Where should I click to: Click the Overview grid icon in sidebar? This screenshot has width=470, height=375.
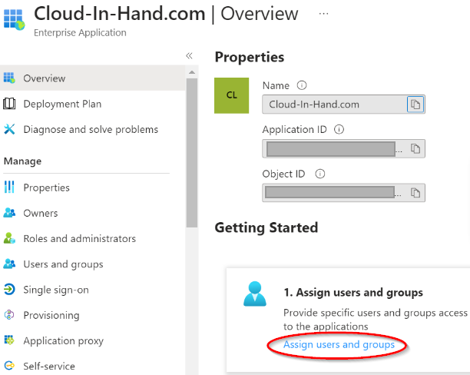tap(9, 78)
